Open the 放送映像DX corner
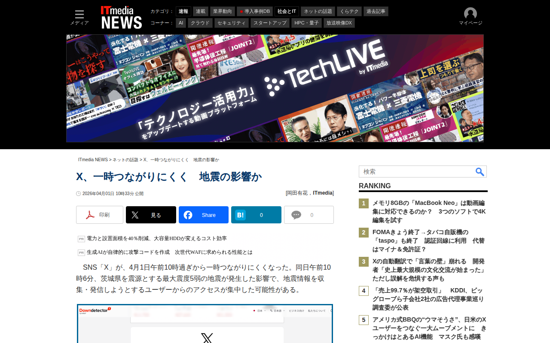Viewport: 550px width, 343px height. pyautogui.click(x=339, y=23)
